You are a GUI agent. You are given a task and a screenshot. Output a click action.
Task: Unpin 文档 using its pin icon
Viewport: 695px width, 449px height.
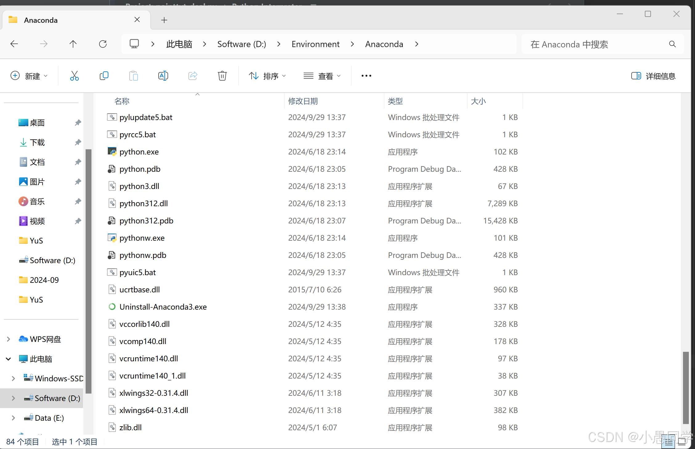tap(78, 162)
